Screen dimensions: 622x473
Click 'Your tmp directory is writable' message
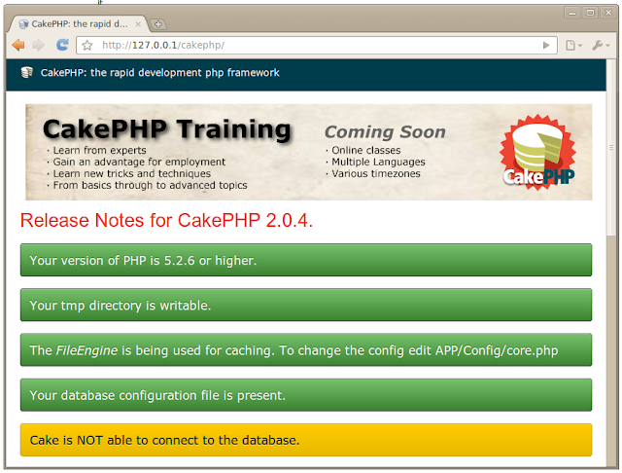pos(306,305)
